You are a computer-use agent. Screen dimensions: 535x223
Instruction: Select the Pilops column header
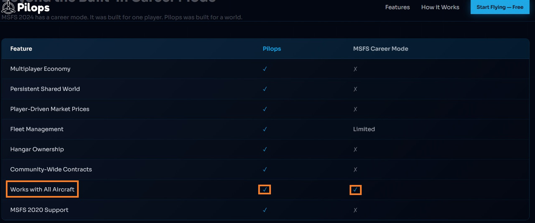[x=272, y=49]
